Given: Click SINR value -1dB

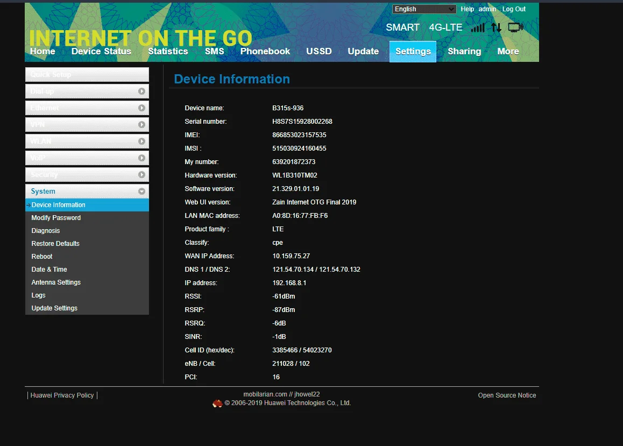Looking at the screenshot, I should [279, 337].
